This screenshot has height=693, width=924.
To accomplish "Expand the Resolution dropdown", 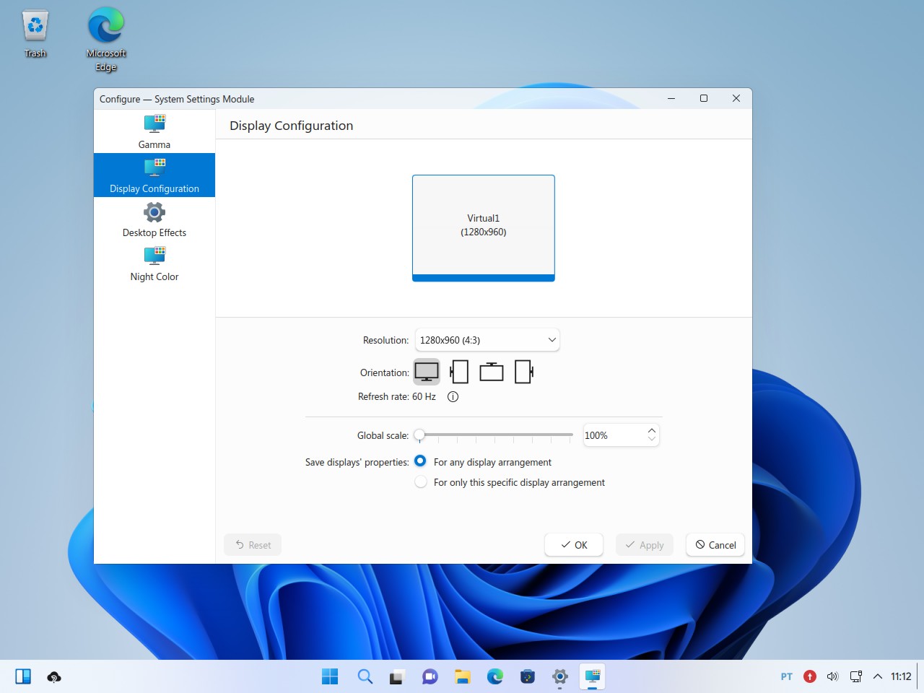I will coord(487,340).
